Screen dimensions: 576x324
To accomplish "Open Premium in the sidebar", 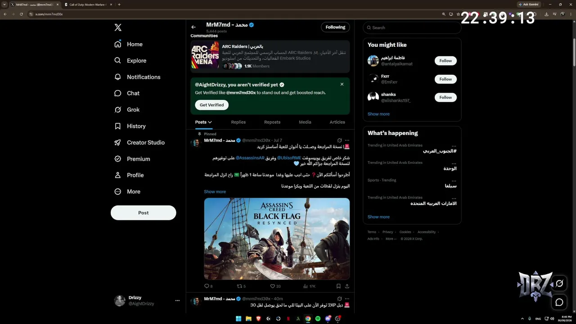I will (132, 159).
